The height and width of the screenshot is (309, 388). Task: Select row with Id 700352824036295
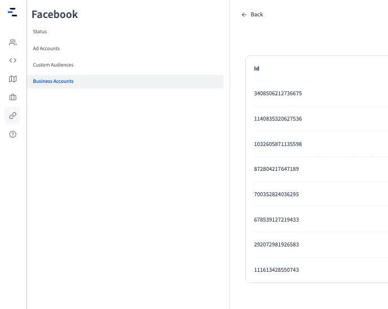point(321,195)
